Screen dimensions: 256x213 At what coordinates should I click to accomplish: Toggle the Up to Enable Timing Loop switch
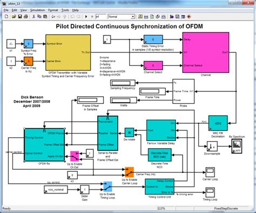click(x=107, y=187)
